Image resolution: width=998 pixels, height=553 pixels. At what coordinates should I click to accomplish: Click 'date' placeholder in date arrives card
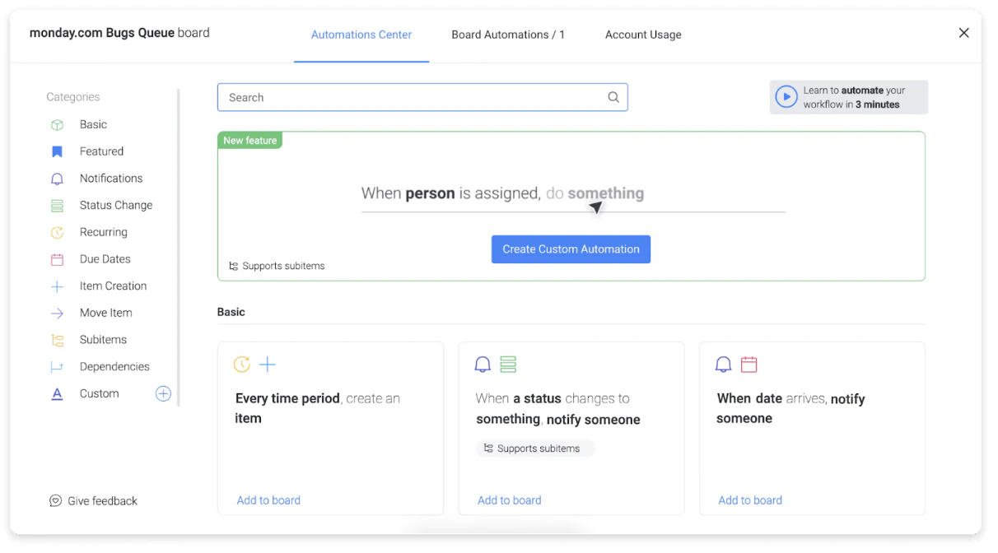769,398
